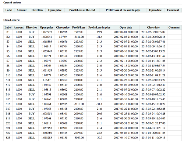Click the Close date column header
This screenshot has width=184, height=141.
tap(153, 28)
